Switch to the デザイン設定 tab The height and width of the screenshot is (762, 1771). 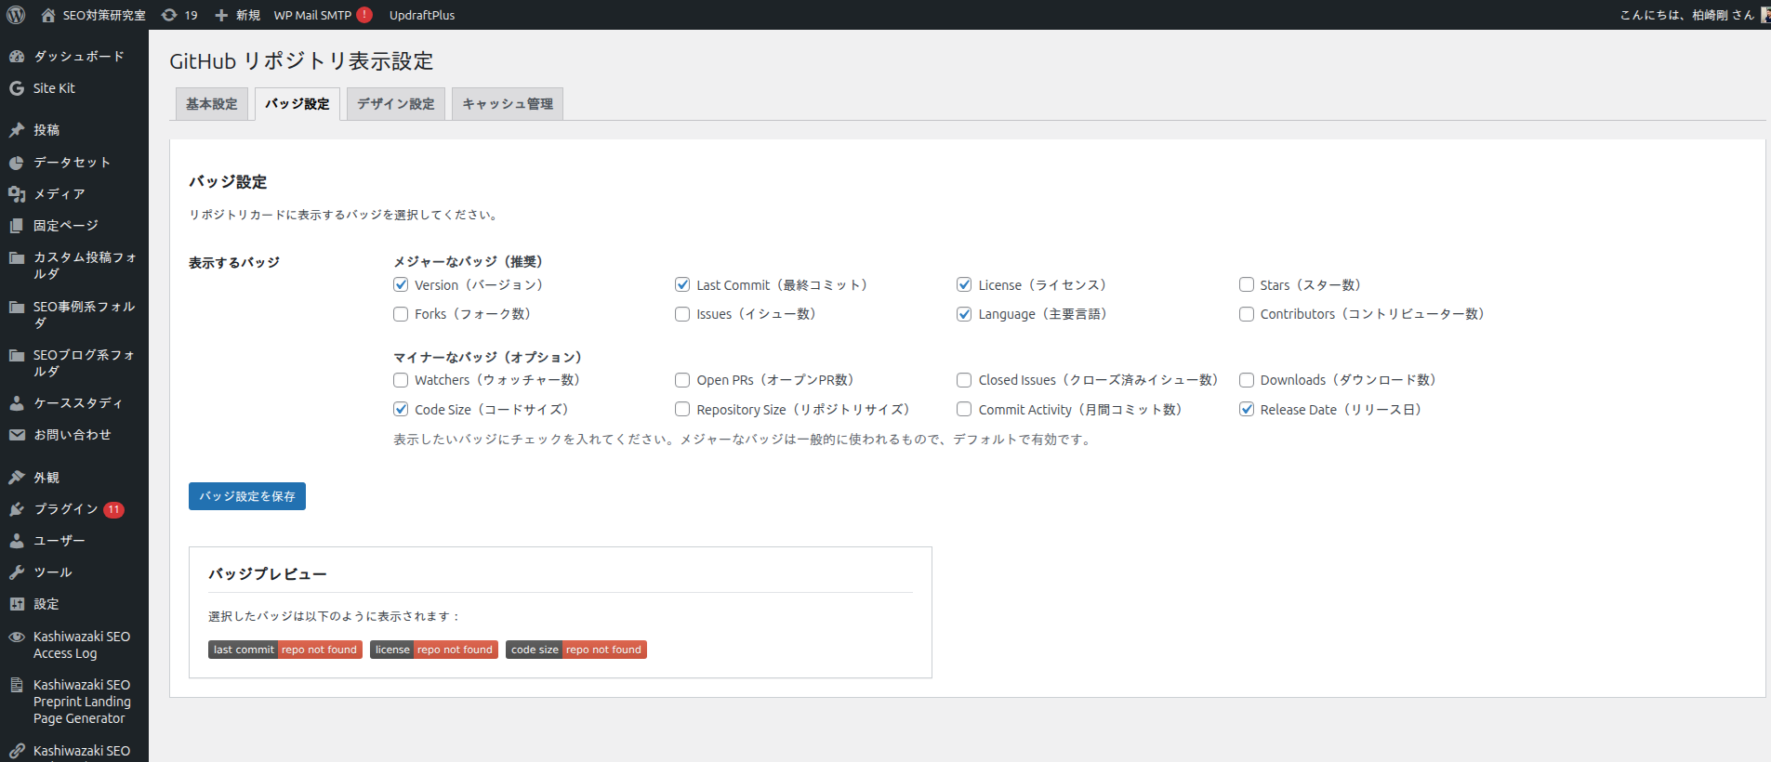pos(396,104)
